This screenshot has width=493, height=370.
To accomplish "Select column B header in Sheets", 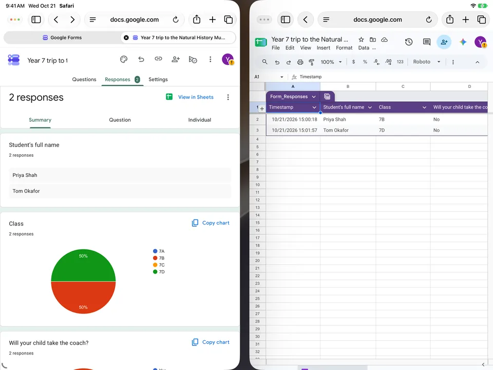I will tap(348, 86).
